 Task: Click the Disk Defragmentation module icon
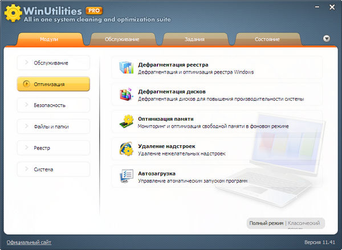click(125, 95)
